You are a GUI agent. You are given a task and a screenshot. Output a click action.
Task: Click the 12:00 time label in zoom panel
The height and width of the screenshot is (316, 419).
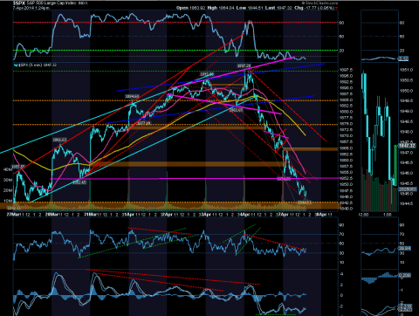[363, 215]
